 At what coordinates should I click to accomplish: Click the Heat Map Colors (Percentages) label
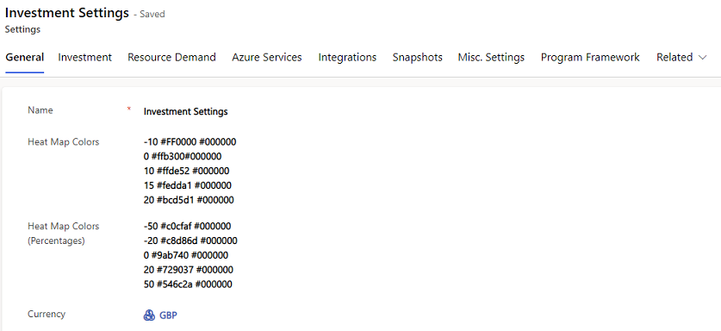click(x=64, y=234)
